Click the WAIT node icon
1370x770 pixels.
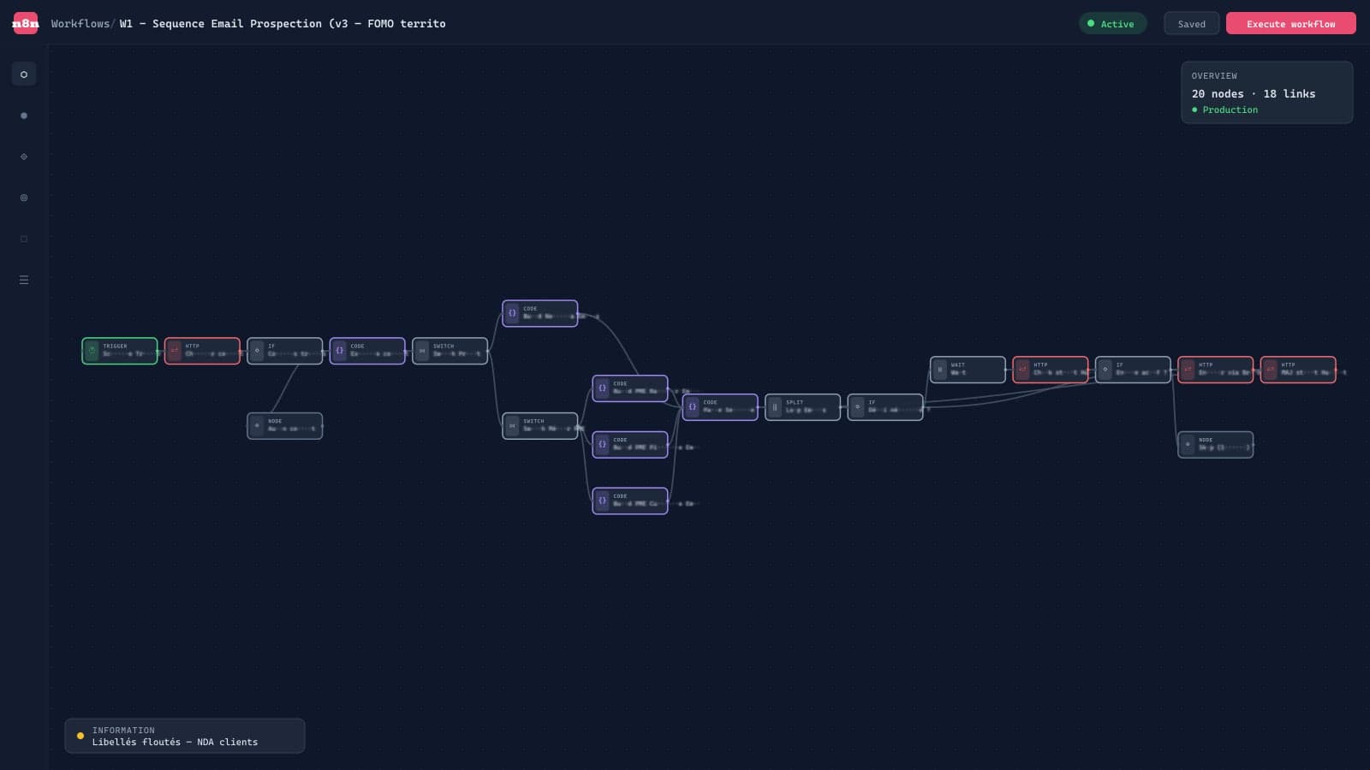tap(940, 370)
